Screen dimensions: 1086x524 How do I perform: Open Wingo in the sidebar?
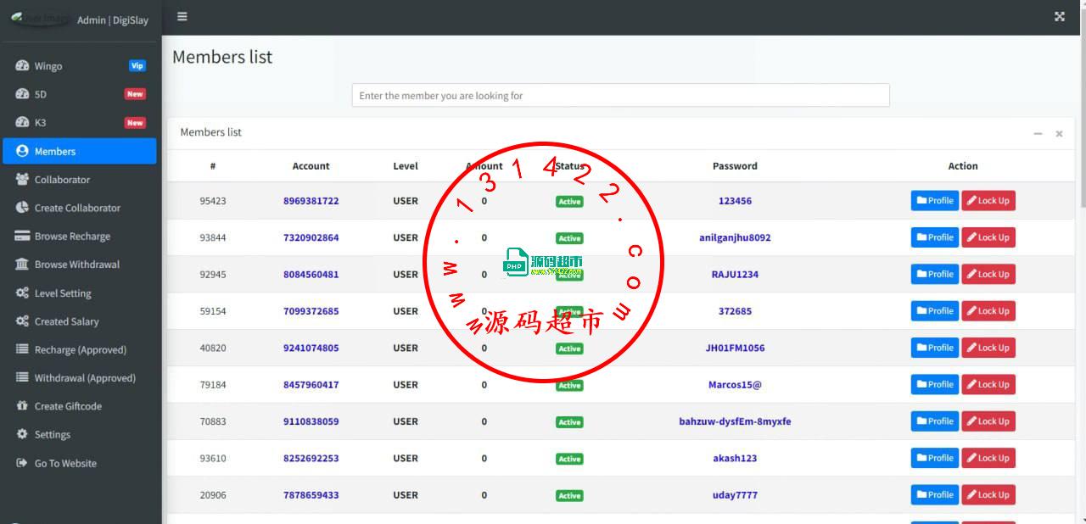point(81,66)
